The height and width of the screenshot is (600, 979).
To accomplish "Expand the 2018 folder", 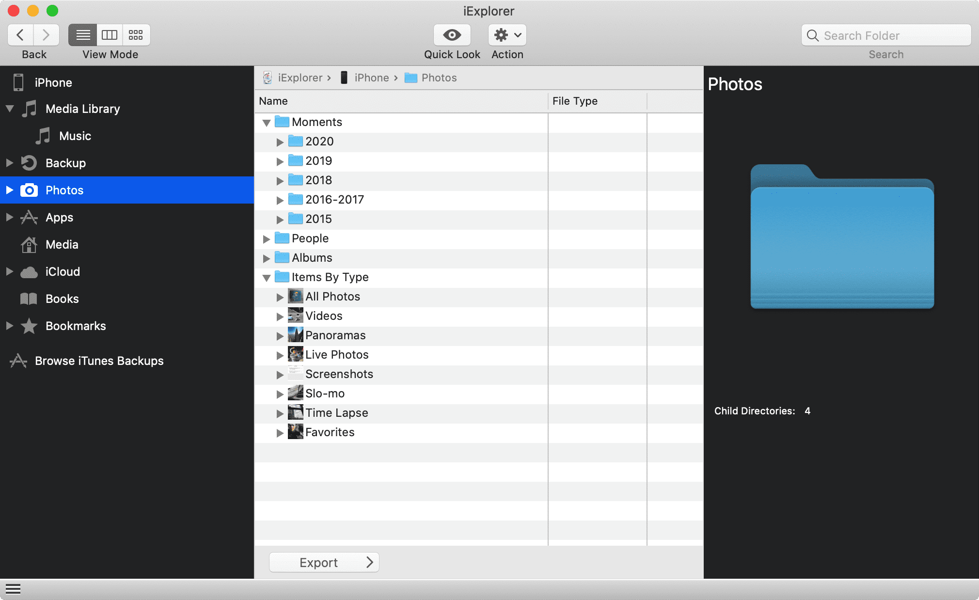I will (x=280, y=181).
